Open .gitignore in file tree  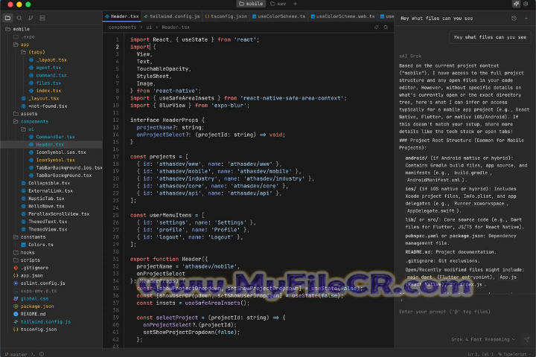pyautogui.click(x=31, y=268)
